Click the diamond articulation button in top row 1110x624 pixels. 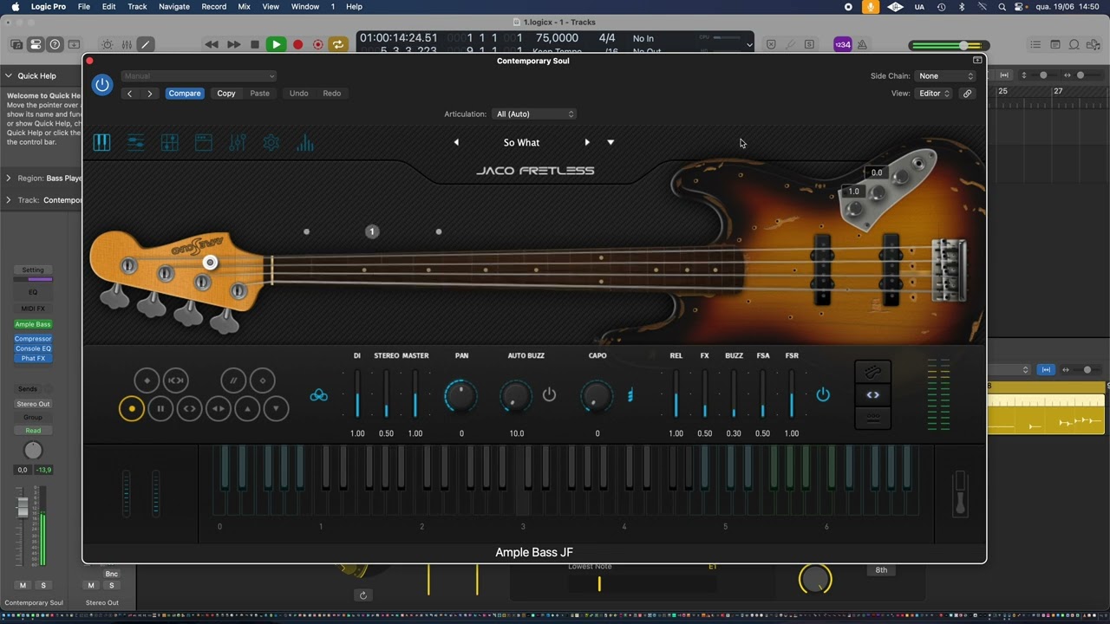[x=147, y=380]
